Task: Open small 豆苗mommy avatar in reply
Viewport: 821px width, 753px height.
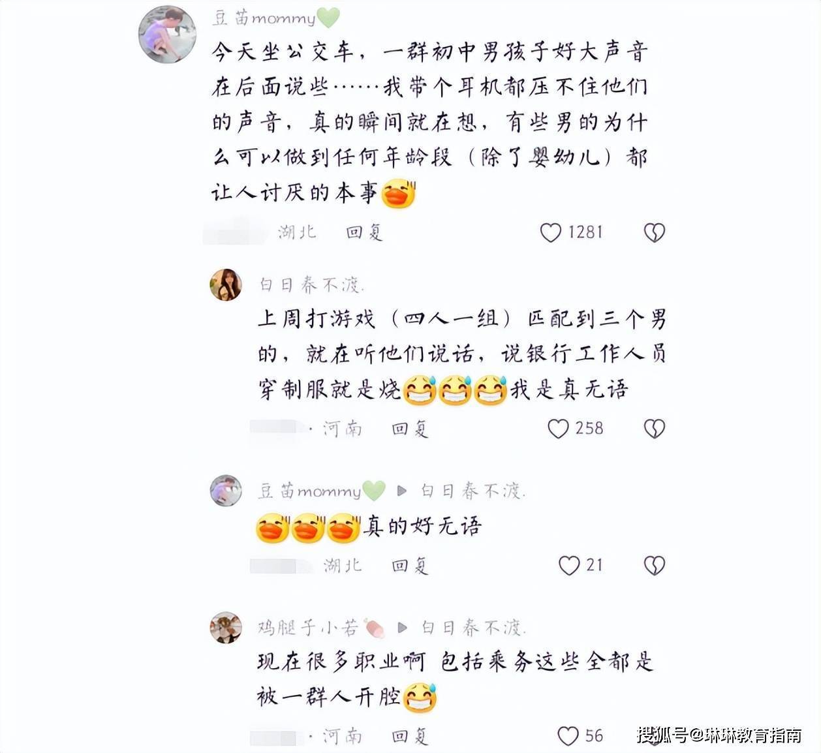Action: pyautogui.click(x=226, y=491)
